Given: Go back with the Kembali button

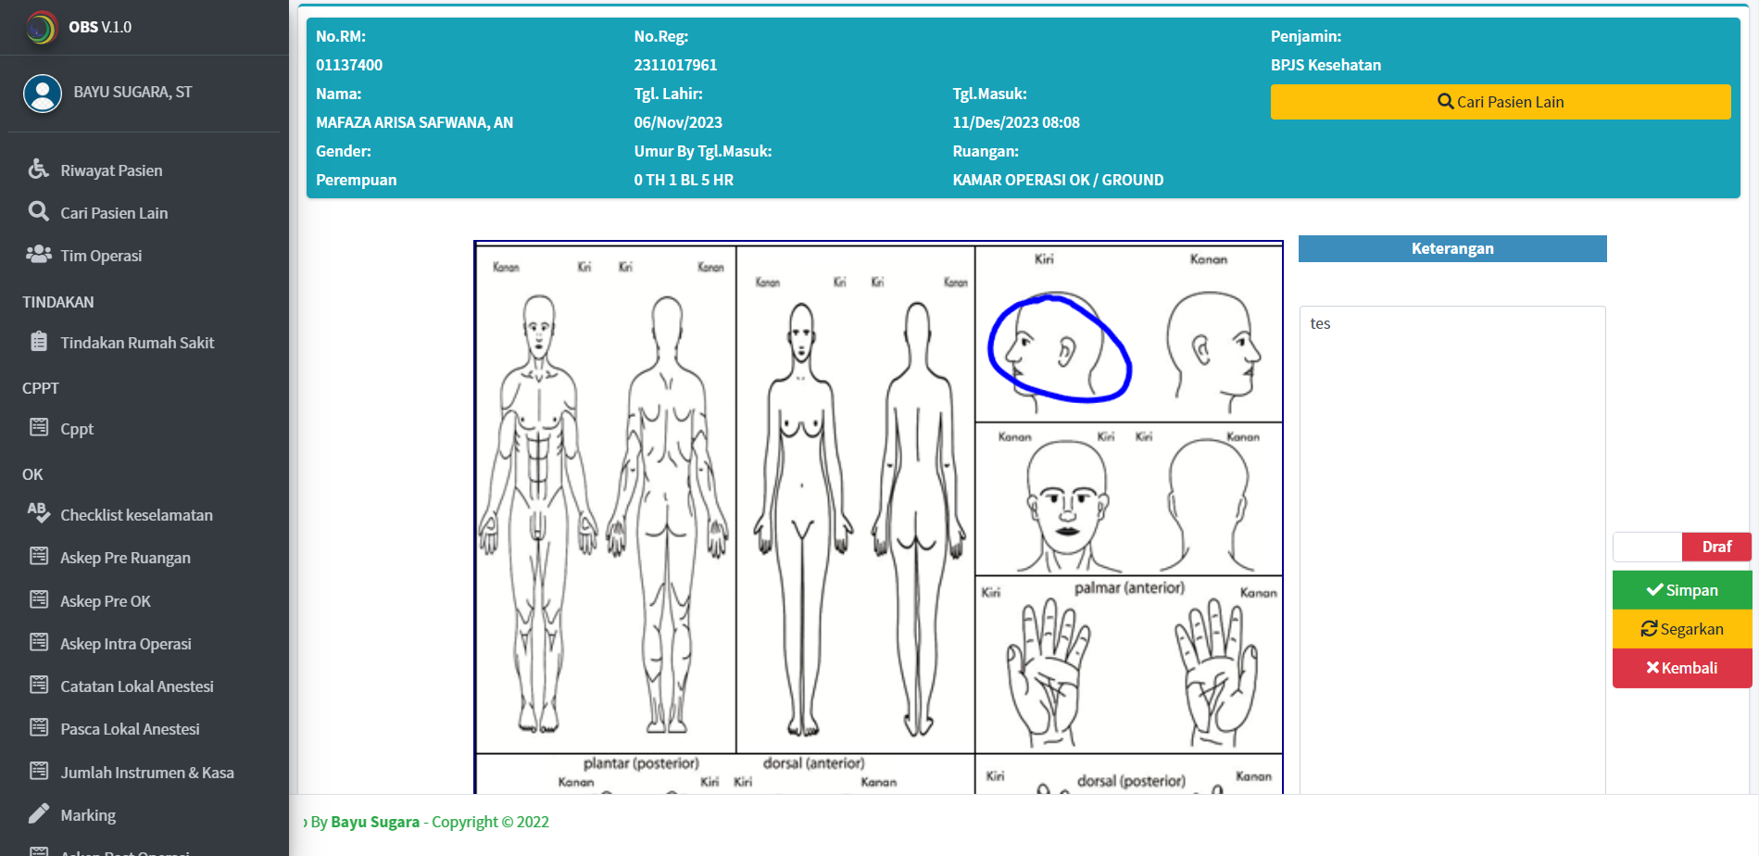Looking at the screenshot, I should [1681, 668].
